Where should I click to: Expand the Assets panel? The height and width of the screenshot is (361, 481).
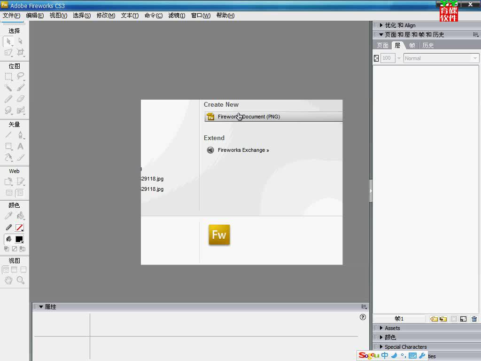click(381, 328)
